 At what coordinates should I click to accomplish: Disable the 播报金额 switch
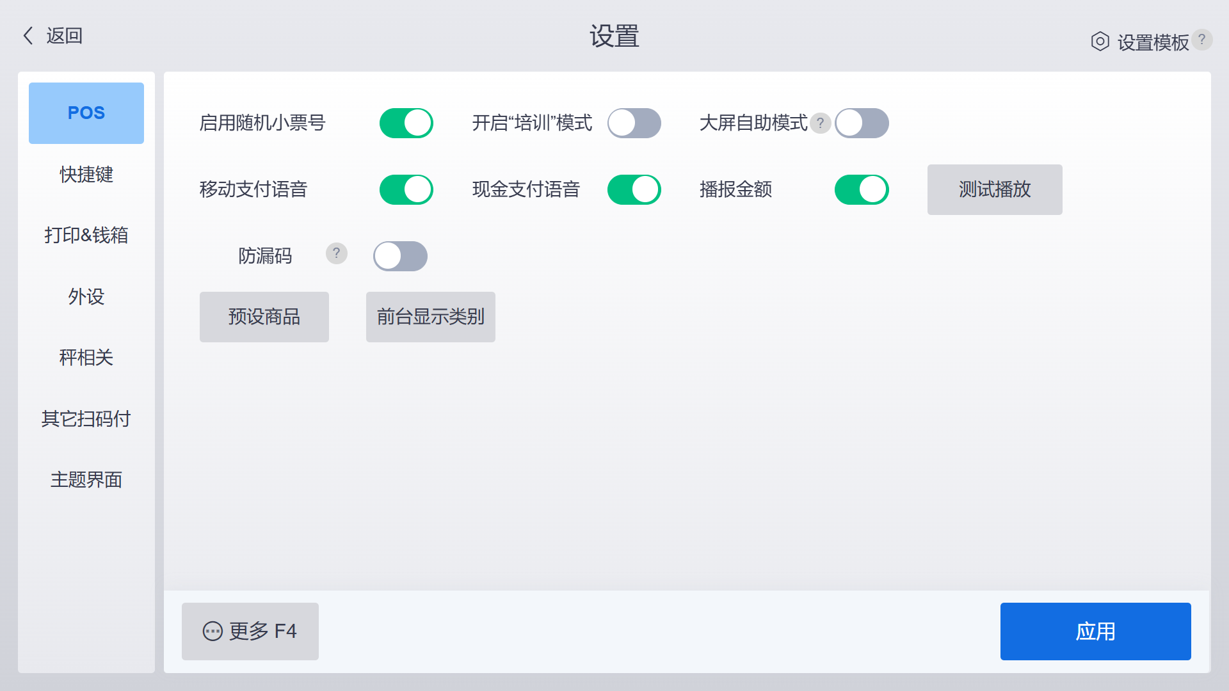tap(861, 189)
